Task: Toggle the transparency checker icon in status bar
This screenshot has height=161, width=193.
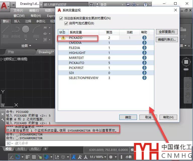Action: click(x=34, y=157)
